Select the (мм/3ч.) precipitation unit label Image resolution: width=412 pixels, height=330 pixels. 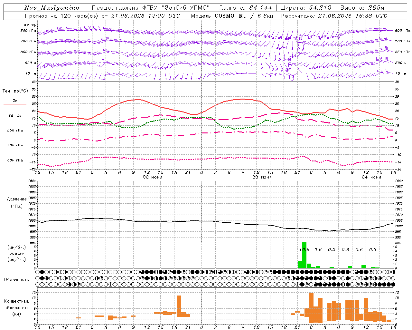(x=17, y=247)
